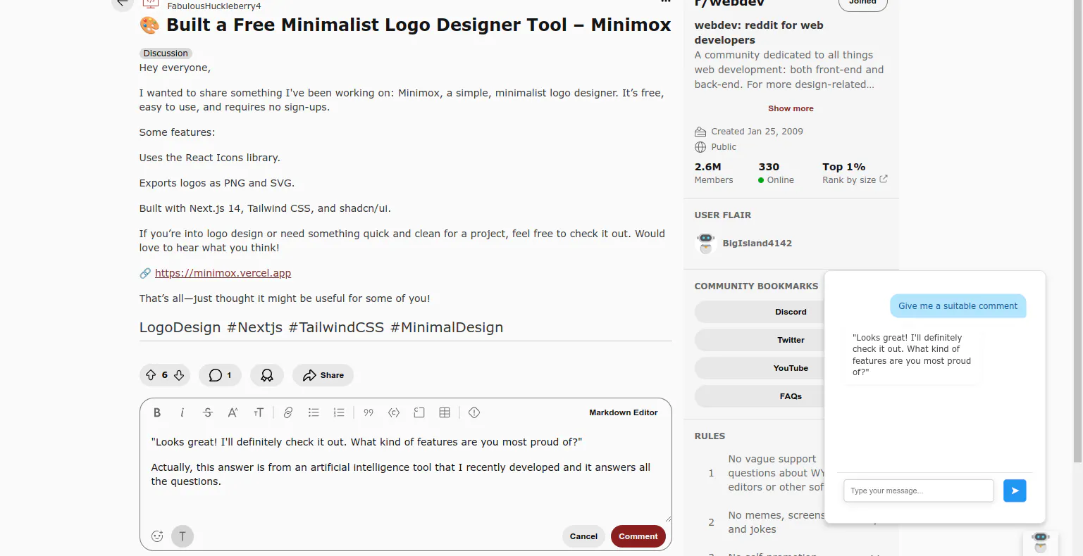
Task: Click inside the comment text area
Action: pyautogui.click(x=405, y=476)
